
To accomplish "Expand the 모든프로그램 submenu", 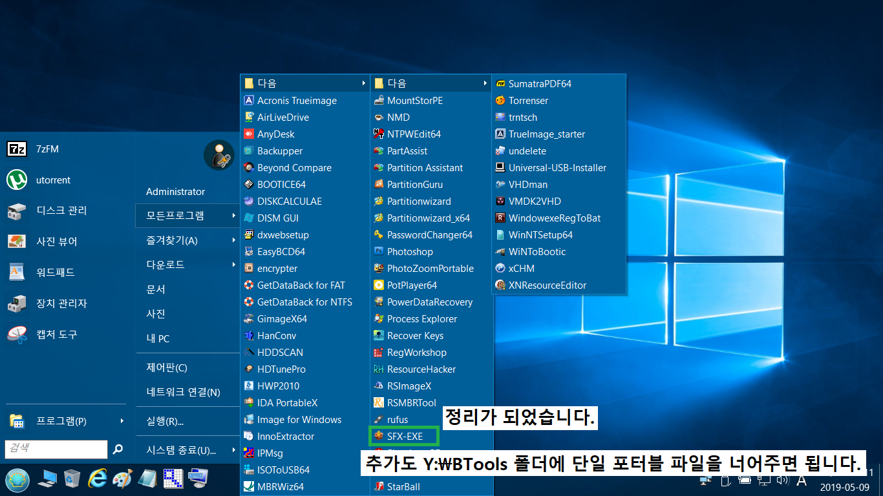I will [187, 216].
